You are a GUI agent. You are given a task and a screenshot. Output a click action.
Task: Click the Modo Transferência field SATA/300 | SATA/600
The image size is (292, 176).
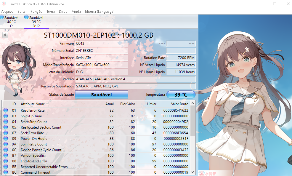(102, 65)
